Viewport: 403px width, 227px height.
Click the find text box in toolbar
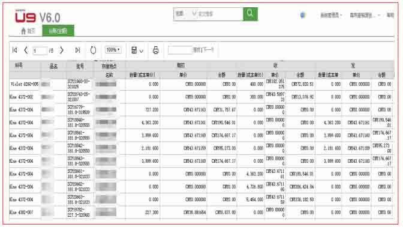point(180,50)
